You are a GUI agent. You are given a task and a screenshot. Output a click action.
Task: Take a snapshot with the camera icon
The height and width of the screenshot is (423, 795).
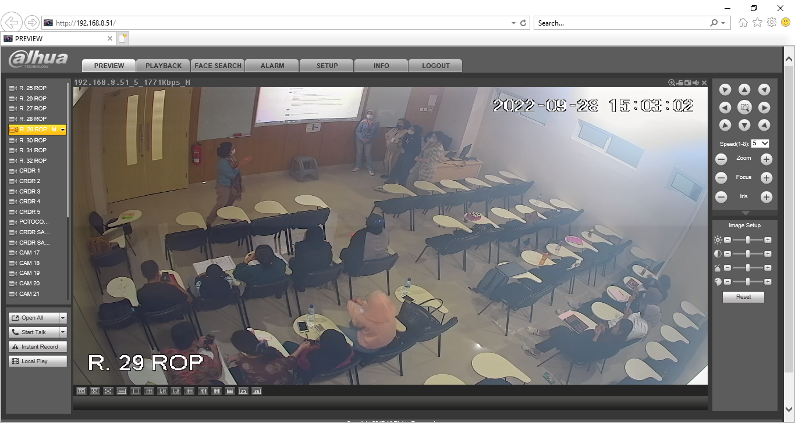tap(688, 83)
